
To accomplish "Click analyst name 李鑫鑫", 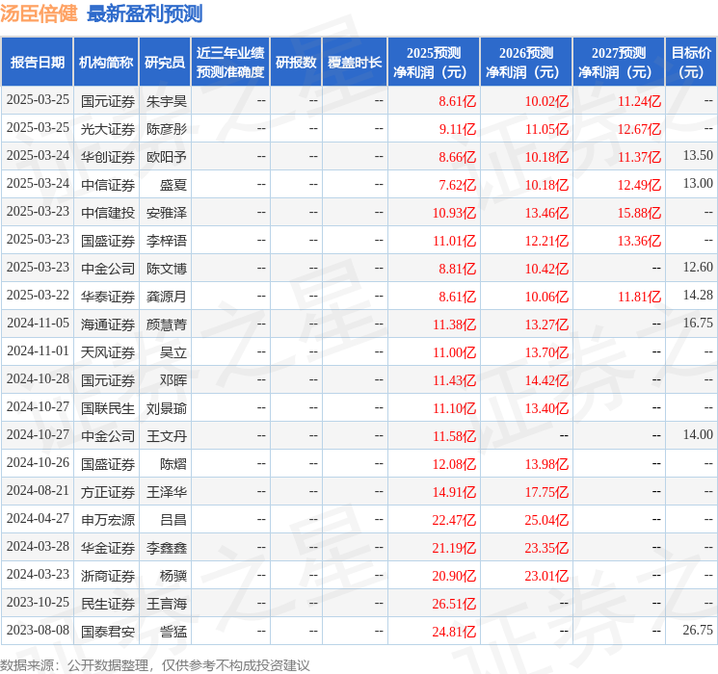I will (x=167, y=548).
